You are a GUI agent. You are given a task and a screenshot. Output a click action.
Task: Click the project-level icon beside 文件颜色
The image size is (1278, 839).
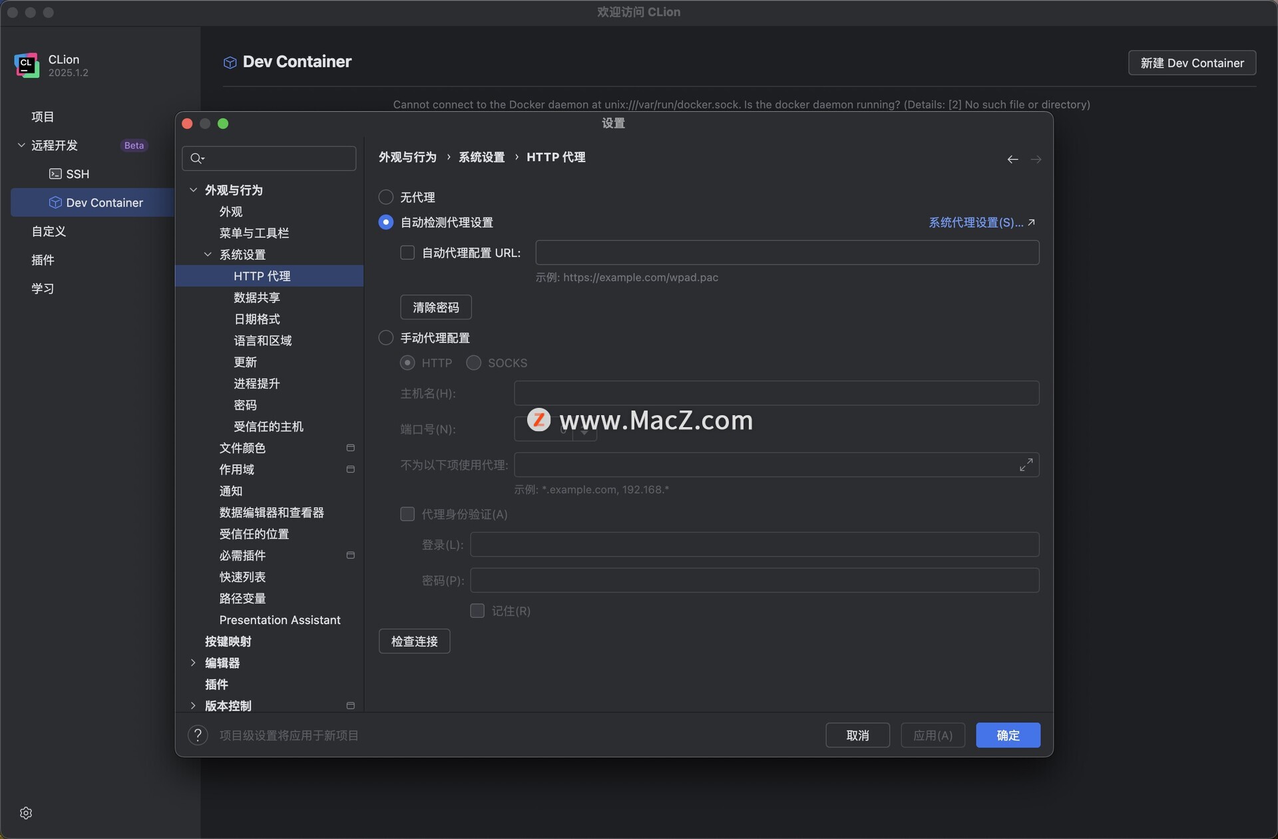pyautogui.click(x=350, y=448)
